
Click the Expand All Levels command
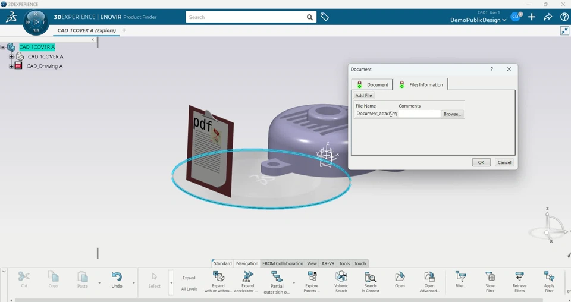click(189, 283)
